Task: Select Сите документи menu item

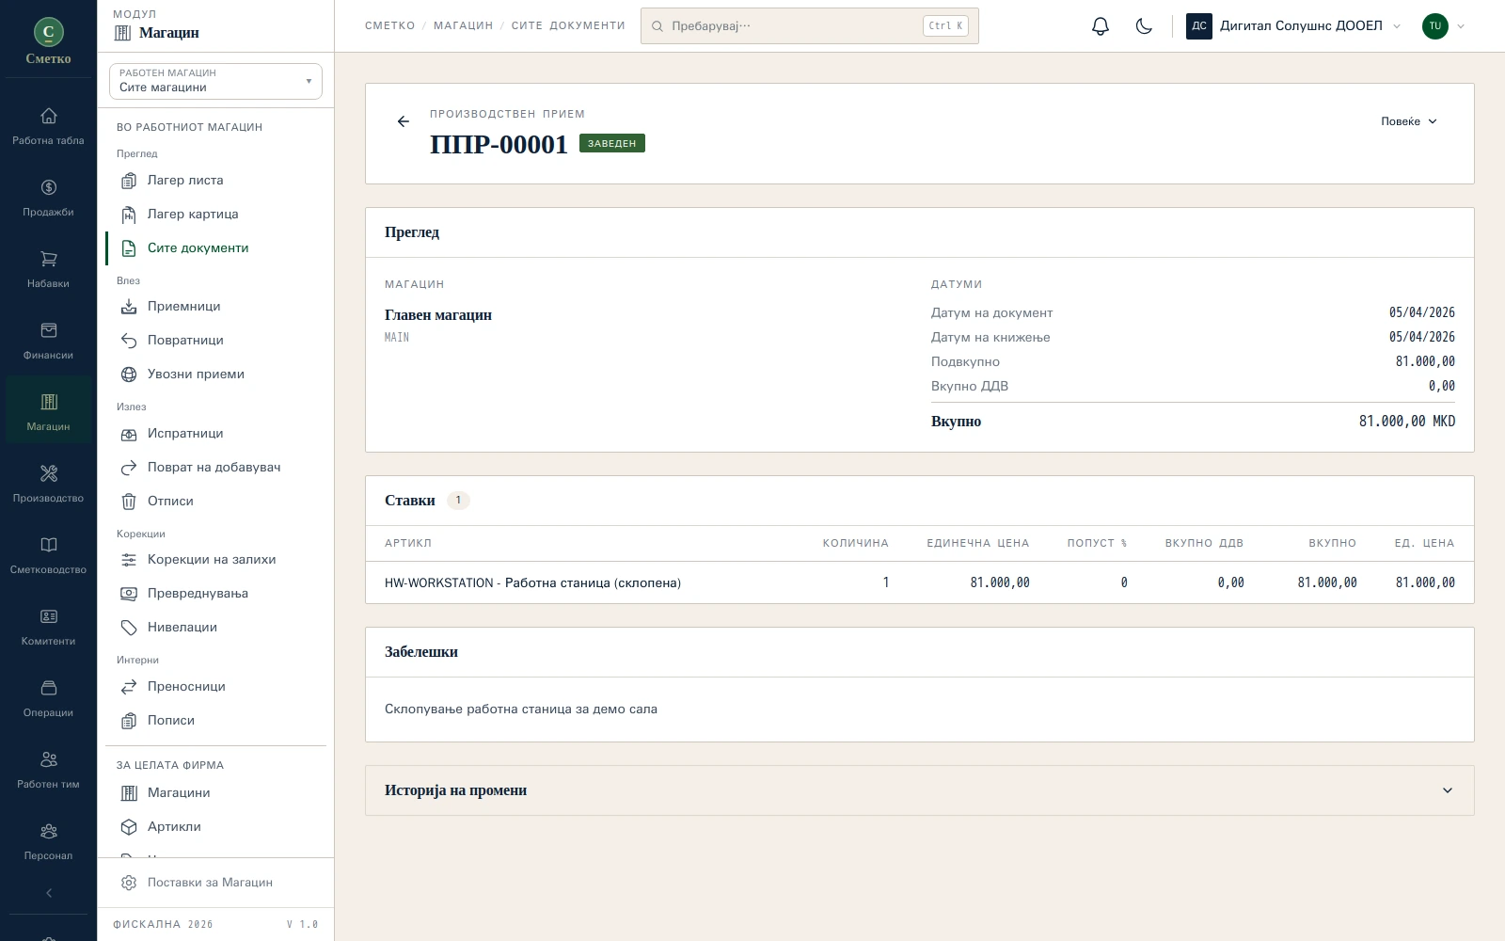Action: [x=215, y=248]
